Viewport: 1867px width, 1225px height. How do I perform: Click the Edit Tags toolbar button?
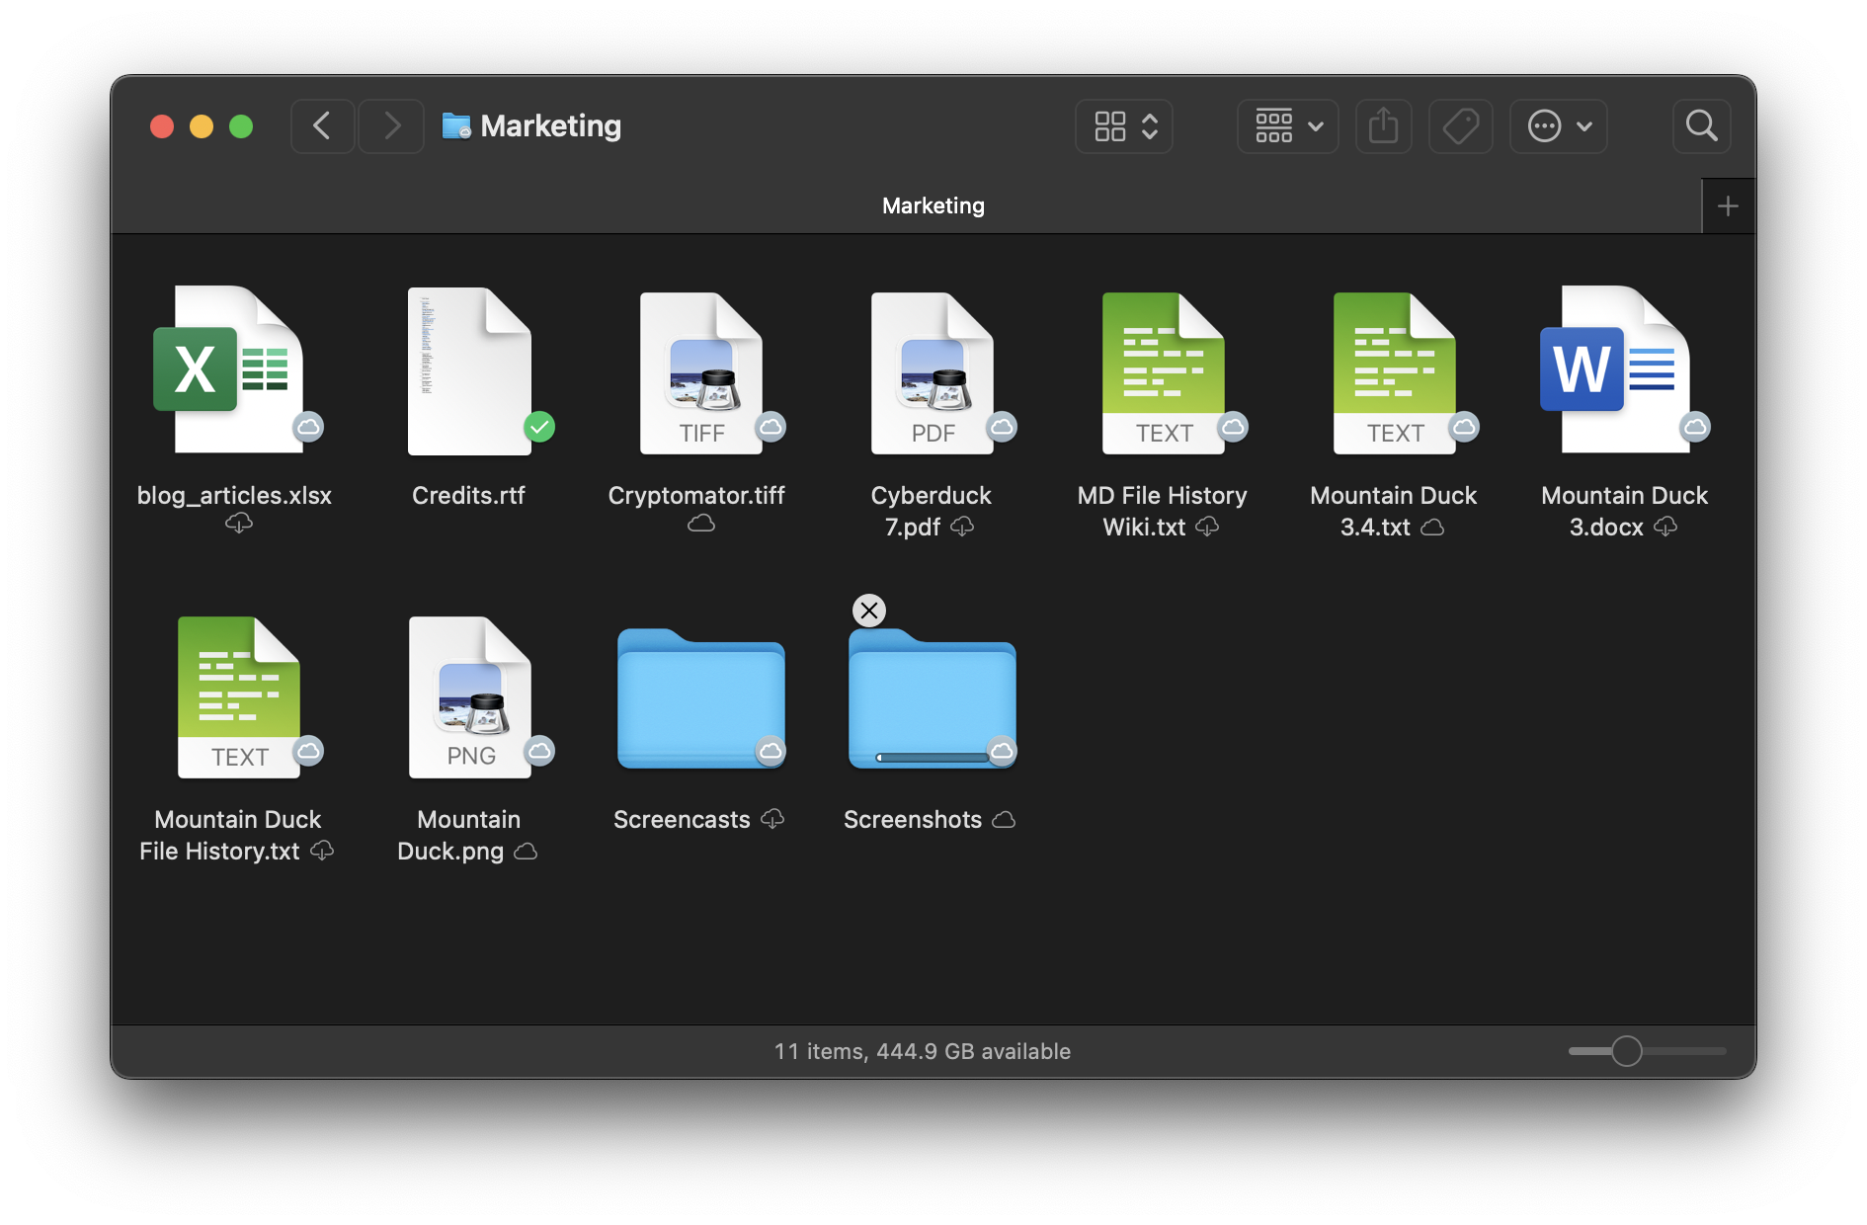click(1461, 126)
